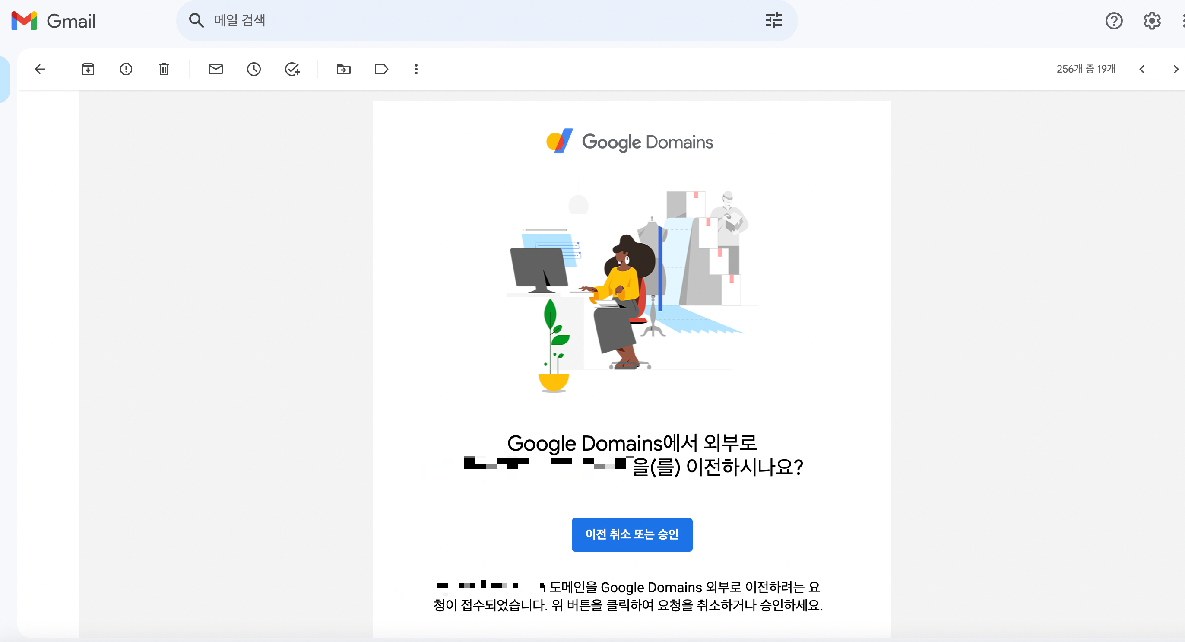Screen dimensions: 1185x642
Task: Show search options filter icon
Action: (774, 20)
